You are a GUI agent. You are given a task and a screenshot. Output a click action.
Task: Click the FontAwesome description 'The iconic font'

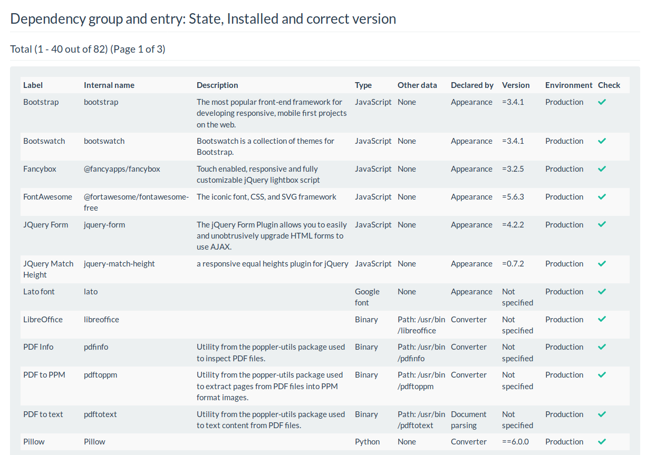tap(266, 197)
